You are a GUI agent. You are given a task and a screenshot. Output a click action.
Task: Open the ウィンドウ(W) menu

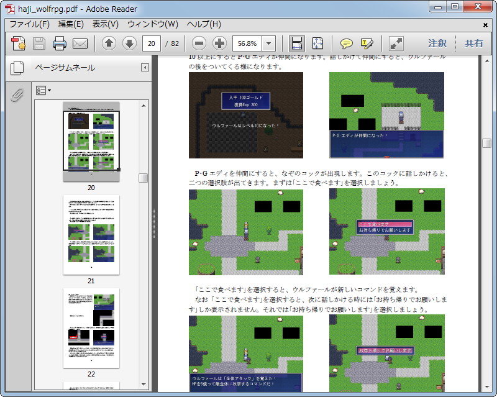[153, 24]
